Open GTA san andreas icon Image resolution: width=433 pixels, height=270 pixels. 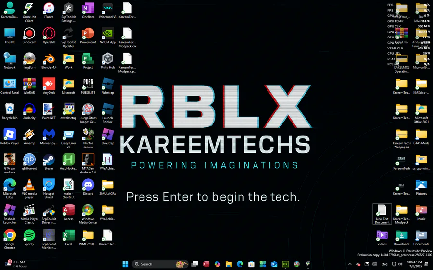pyautogui.click(x=10, y=164)
